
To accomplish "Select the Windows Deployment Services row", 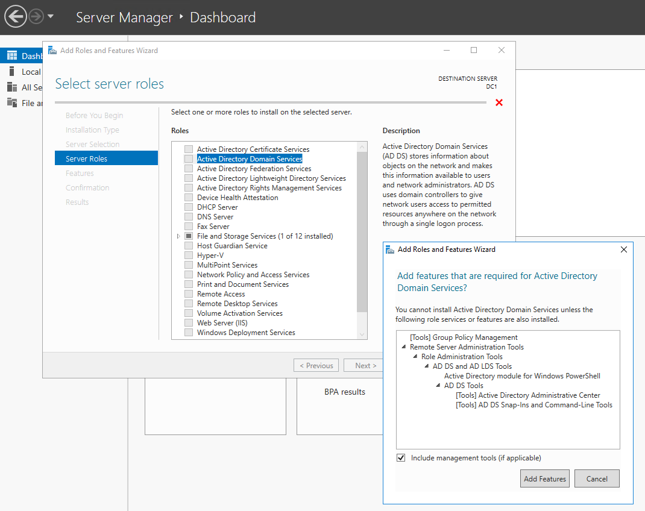I will coord(246,333).
